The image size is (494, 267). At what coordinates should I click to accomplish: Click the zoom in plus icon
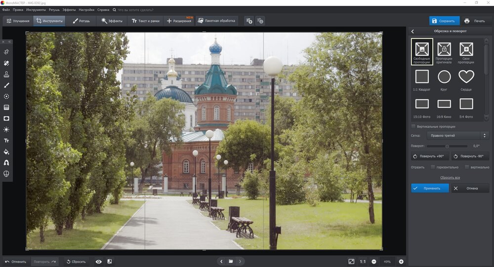(x=401, y=262)
